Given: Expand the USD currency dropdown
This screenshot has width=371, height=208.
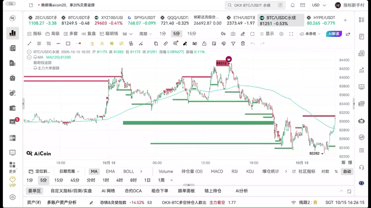Looking at the screenshot, I should [319, 5].
